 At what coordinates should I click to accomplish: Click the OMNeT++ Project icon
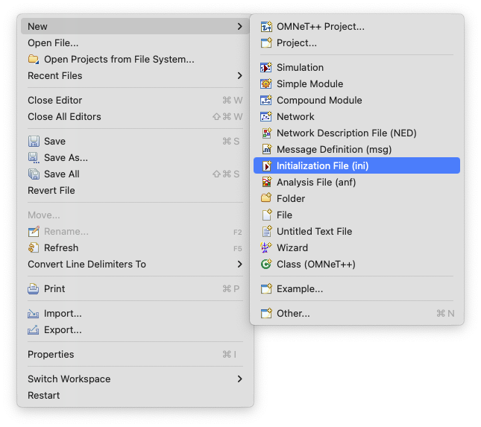click(266, 27)
